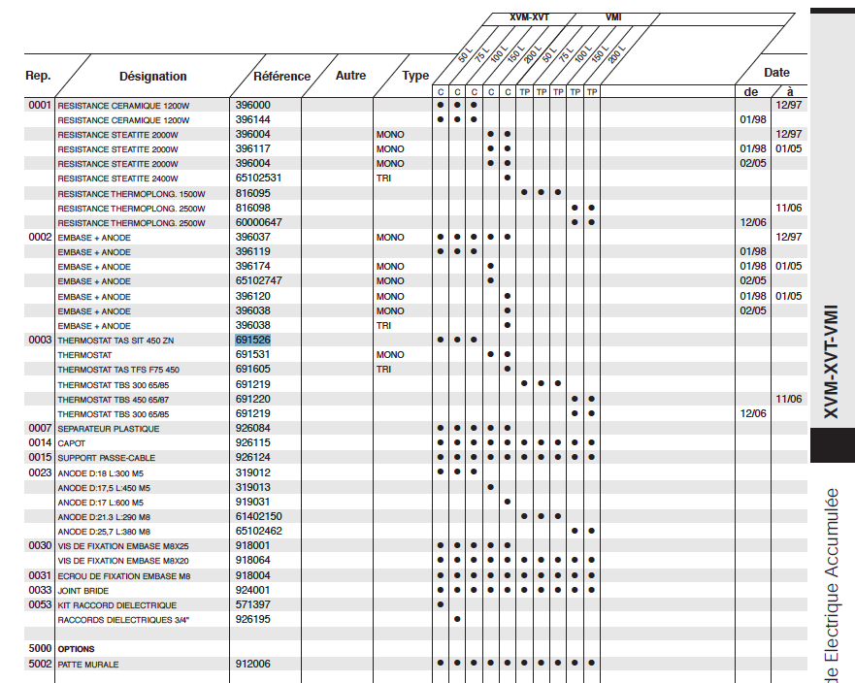Click "RESISTANCE THERMOPLONG. 1500W" designation
This screenshot has width=855, height=683.
(131, 193)
